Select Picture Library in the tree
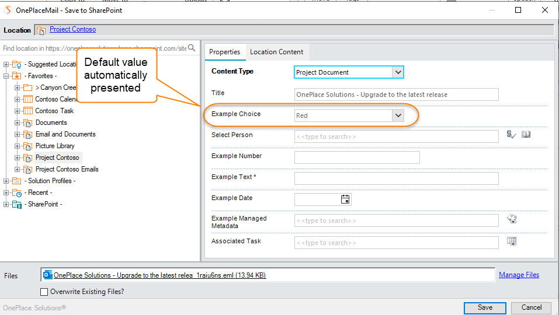The width and height of the screenshot is (559, 315). 55,146
